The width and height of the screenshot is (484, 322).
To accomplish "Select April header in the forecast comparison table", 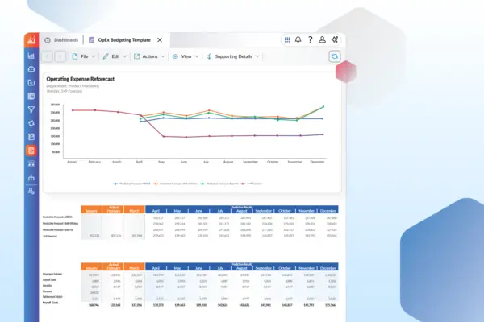I will click(x=156, y=211).
